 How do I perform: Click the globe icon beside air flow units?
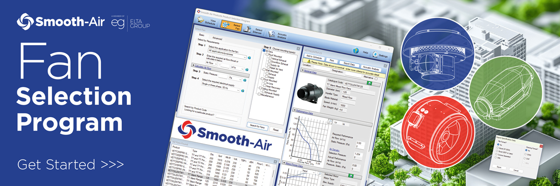[x=247, y=69]
